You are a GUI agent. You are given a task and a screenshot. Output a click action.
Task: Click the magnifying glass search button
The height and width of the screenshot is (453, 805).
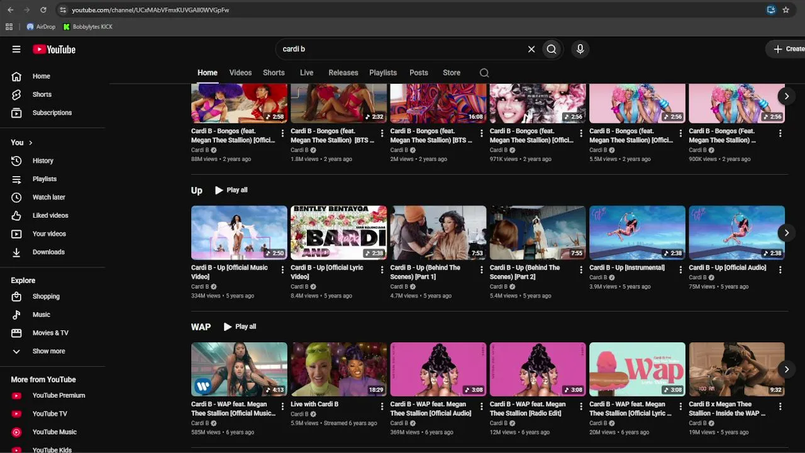click(552, 49)
